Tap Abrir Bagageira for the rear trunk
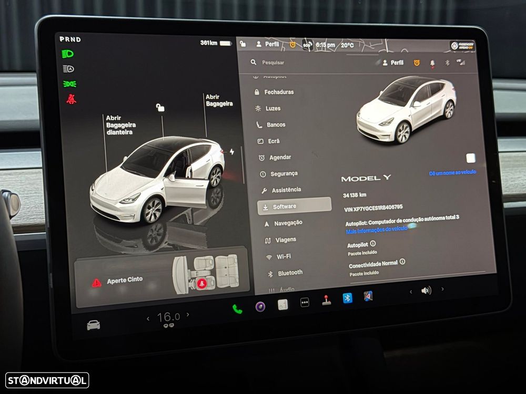The height and width of the screenshot is (394, 526). (x=219, y=100)
